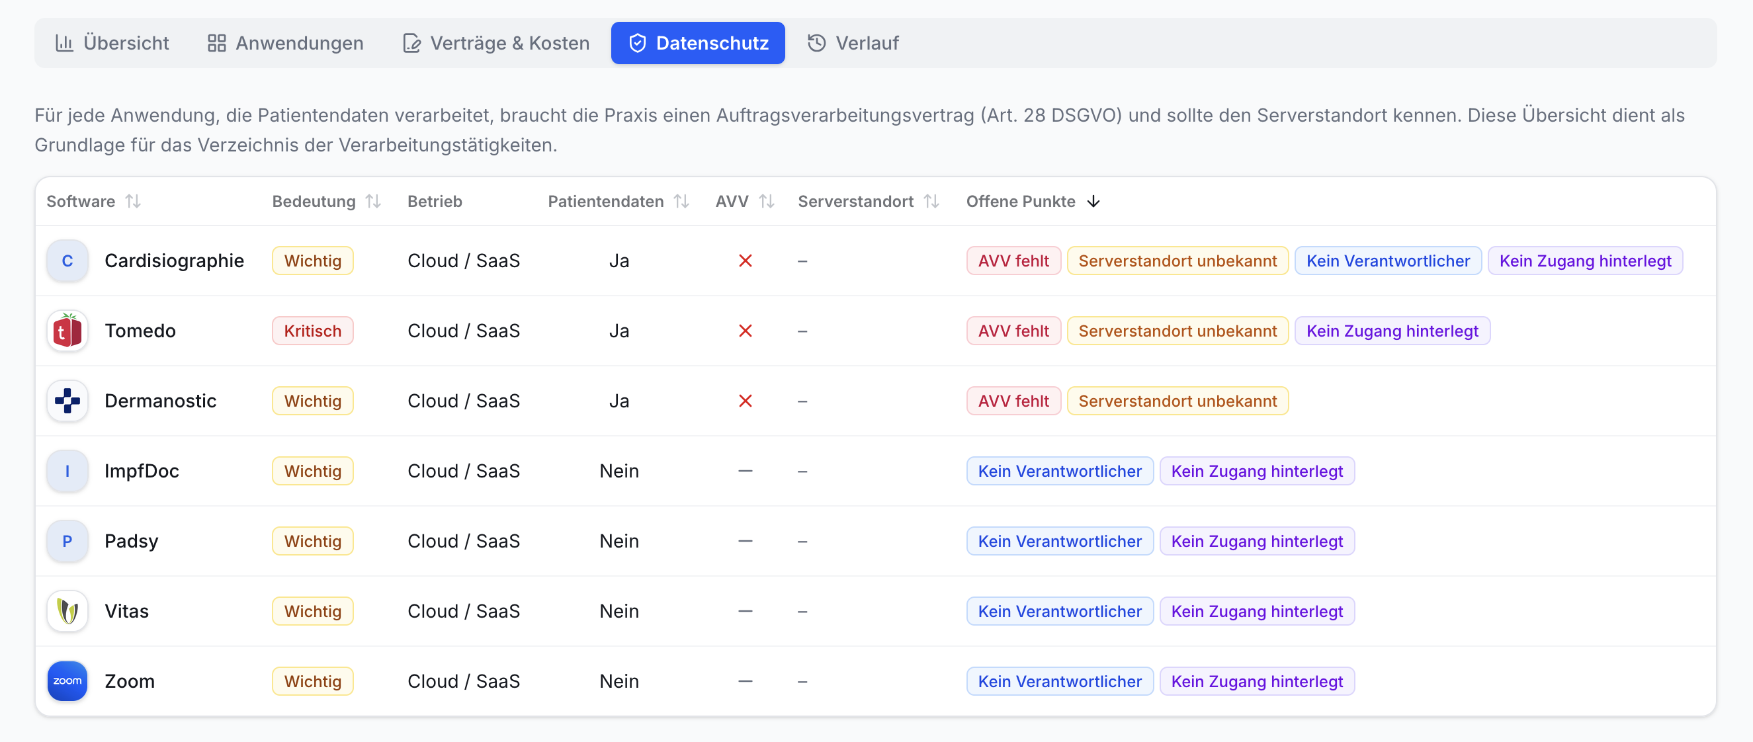This screenshot has height=742, width=1753.
Task: Click 'Kein Verantwortlicher' tag for Cardisiographie
Action: point(1388,261)
